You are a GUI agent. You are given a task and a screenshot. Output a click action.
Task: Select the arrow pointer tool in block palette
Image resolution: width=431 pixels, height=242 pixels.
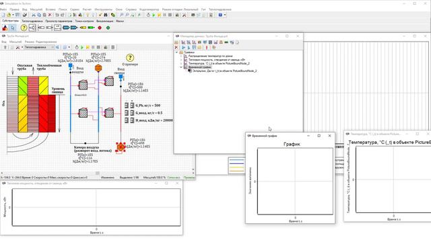[13, 28]
